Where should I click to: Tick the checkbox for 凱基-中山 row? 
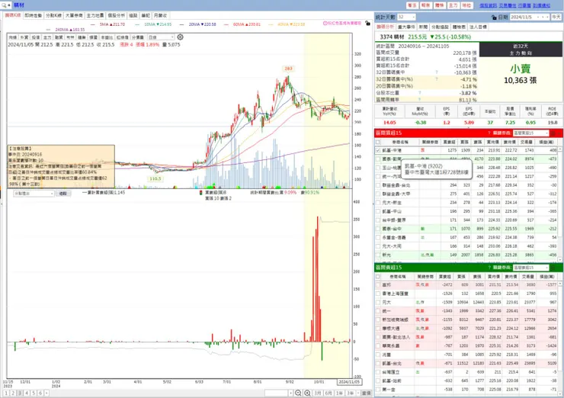[x=378, y=212]
